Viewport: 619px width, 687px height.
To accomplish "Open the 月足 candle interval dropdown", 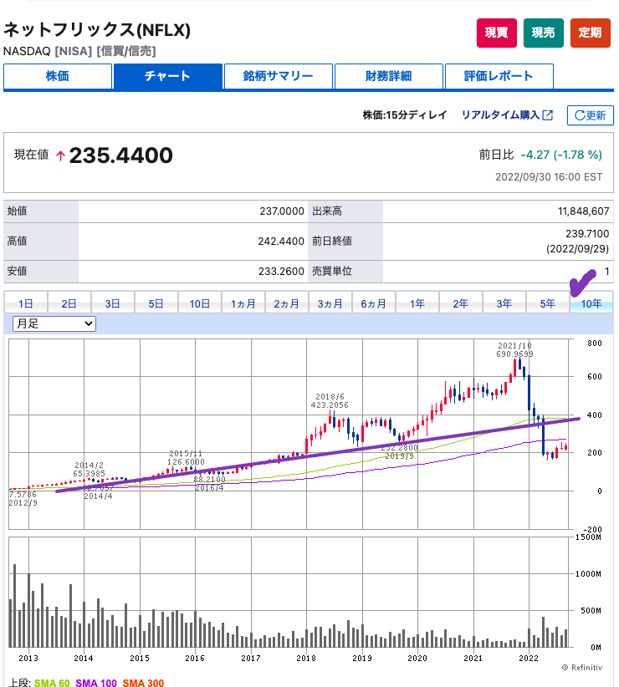I will coord(54,323).
